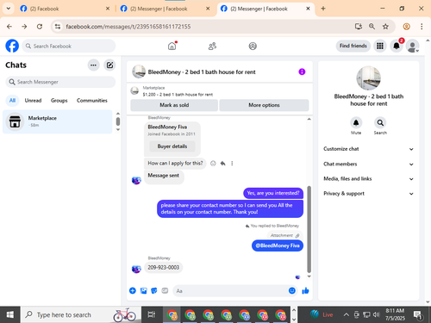Expand Media, files and links section
431x323 pixels.
368,179
